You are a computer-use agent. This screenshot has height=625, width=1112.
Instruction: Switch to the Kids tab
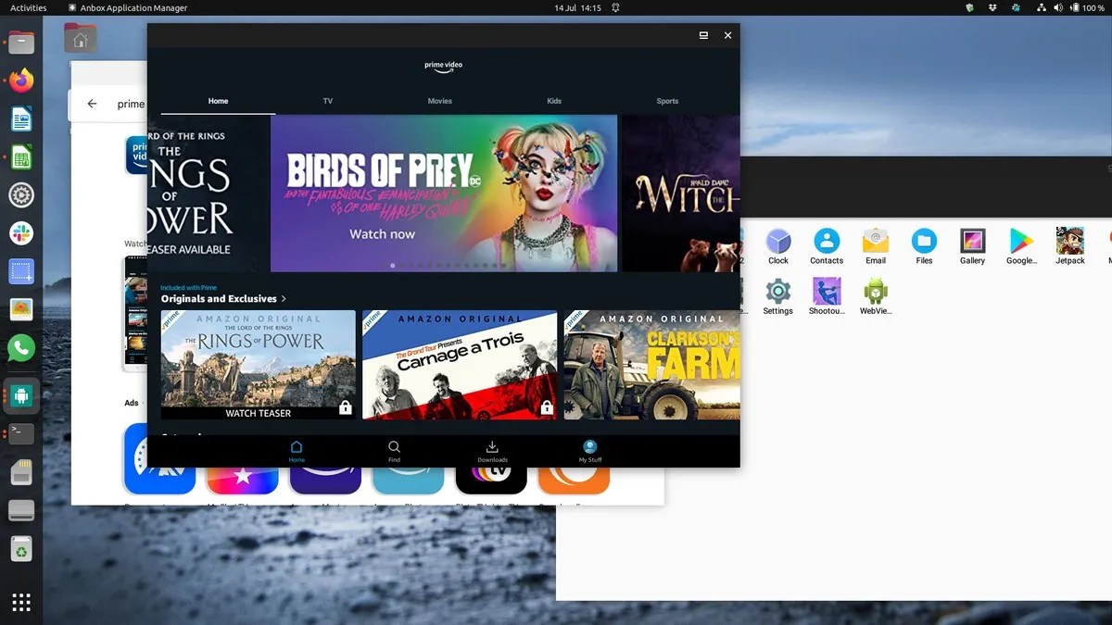[x=553, y=101]
